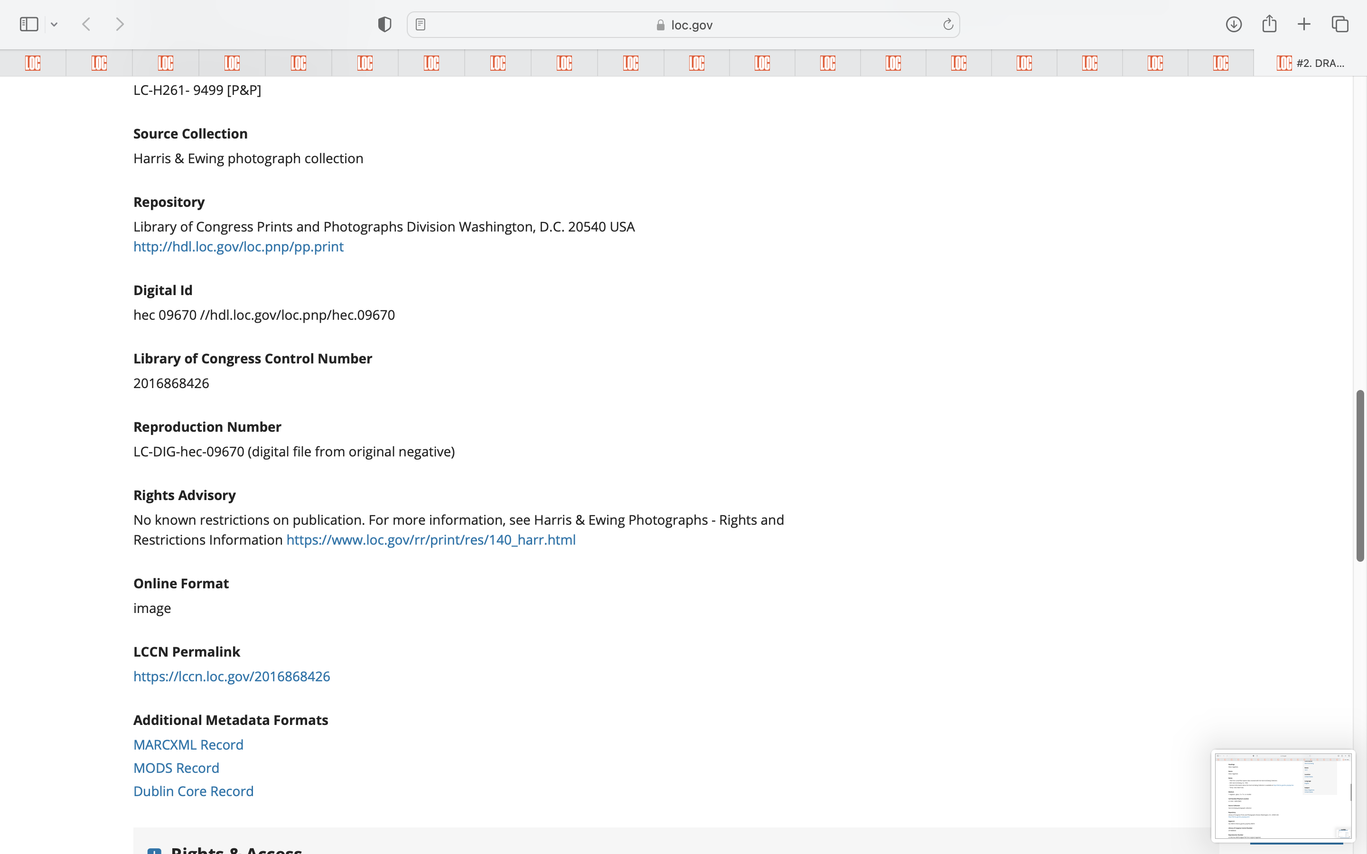This screenshot has width=1367, height=854.
Task: Click the vertical page scrollbar thumb
Action: [1360, 474]
